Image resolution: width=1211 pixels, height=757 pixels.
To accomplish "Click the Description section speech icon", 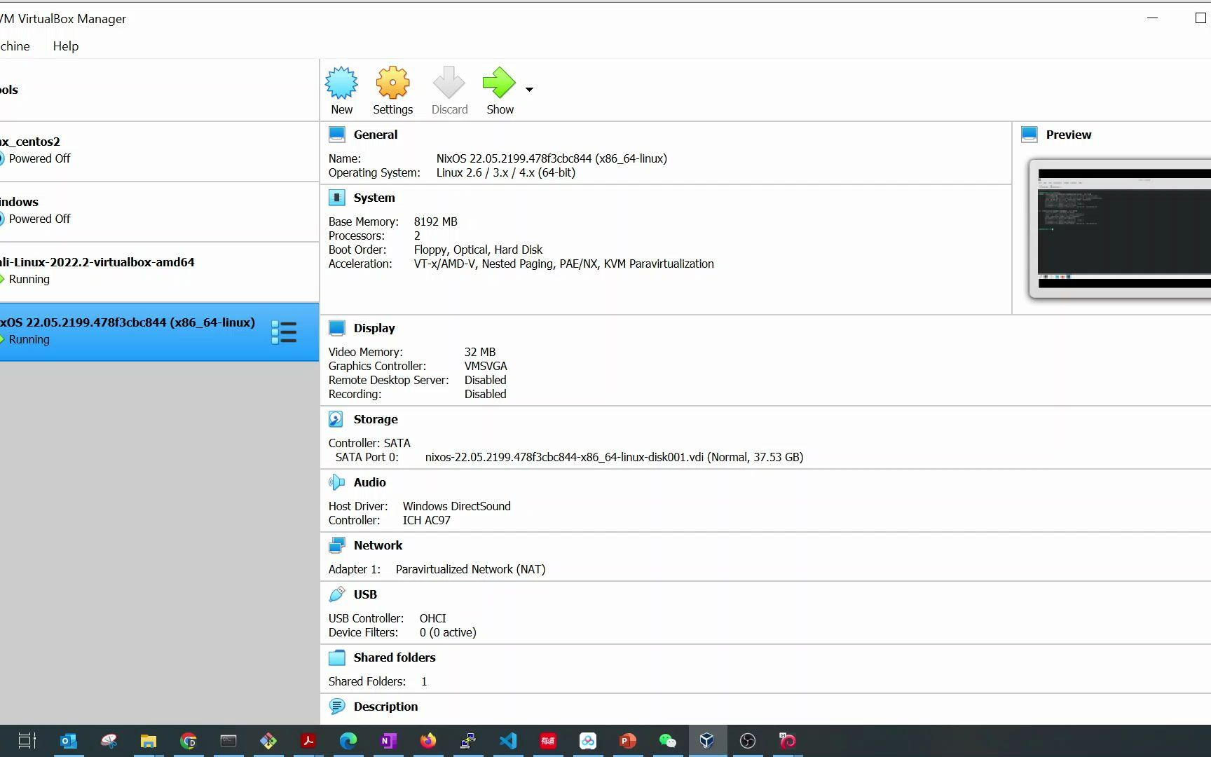I will click(337, 707).
